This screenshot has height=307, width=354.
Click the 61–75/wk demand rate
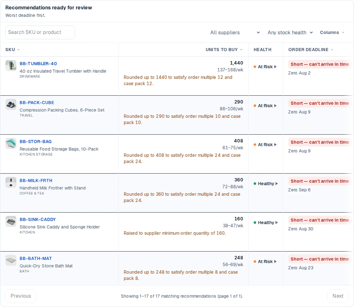tap(233, 148)
